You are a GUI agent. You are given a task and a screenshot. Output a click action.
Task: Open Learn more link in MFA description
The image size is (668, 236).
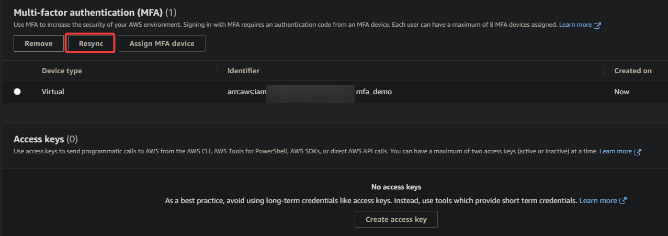click(575, 25)
